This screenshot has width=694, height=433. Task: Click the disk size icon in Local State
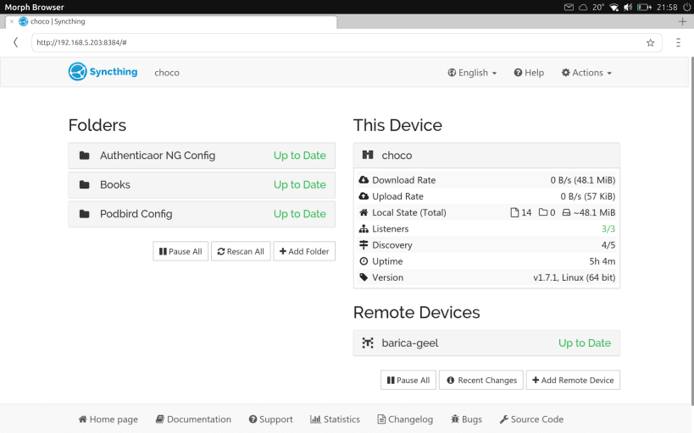click(x=566, y=212)
